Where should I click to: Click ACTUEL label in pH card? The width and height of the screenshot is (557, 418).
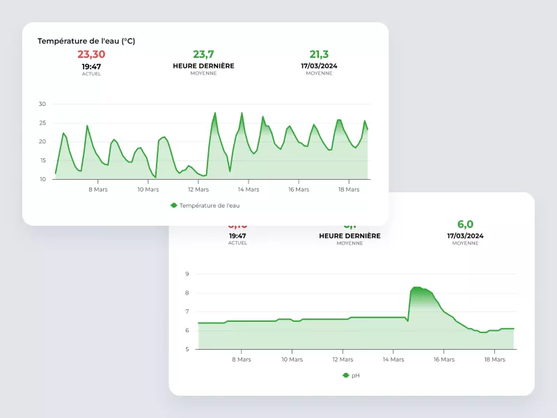(x=237, y=242)
